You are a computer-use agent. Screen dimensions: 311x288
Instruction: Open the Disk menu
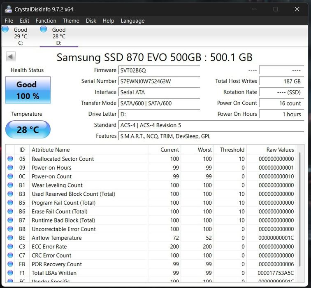coord(91,21)
